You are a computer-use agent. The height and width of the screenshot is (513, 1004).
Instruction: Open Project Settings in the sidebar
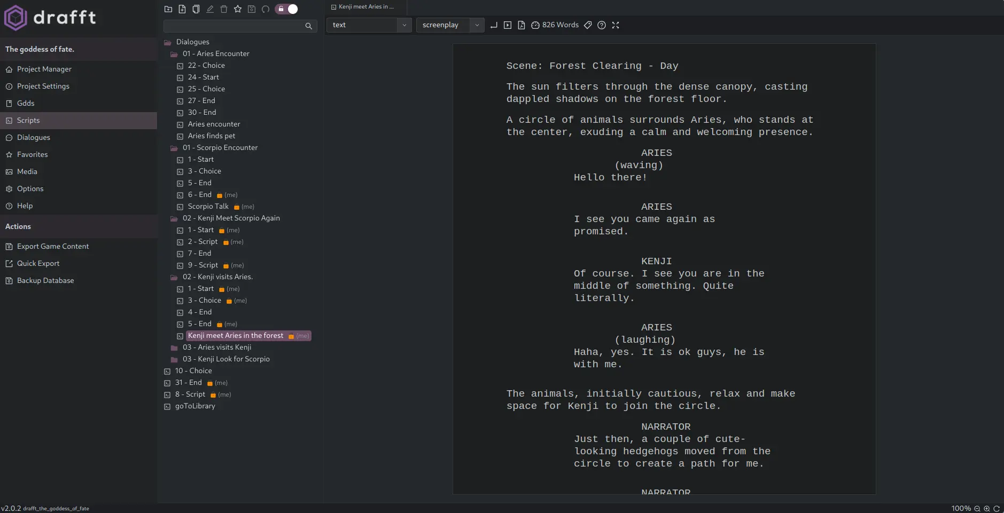43,86
